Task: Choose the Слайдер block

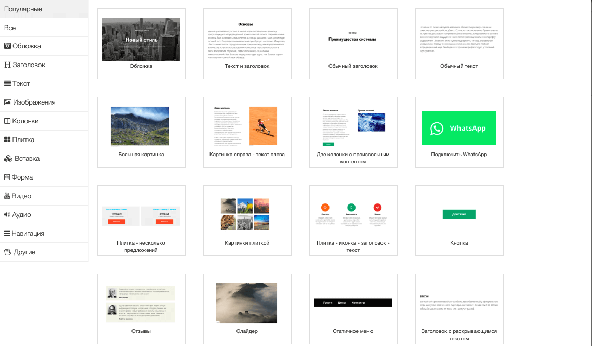Action: click(x=247, y=310)
